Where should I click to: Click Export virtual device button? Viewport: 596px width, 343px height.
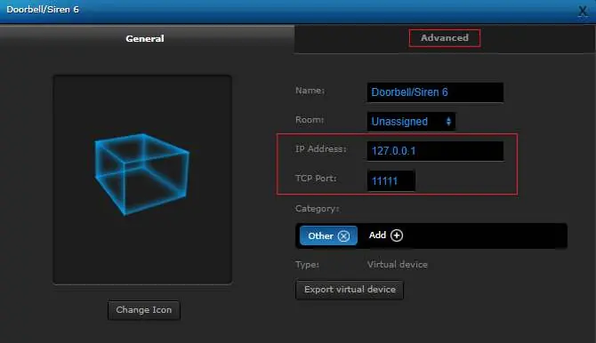pos(350,290)
